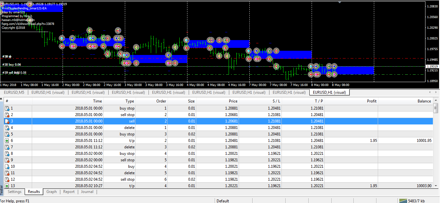
Task: Click the chart shift triangle marker at top
Action: [340, 2]
